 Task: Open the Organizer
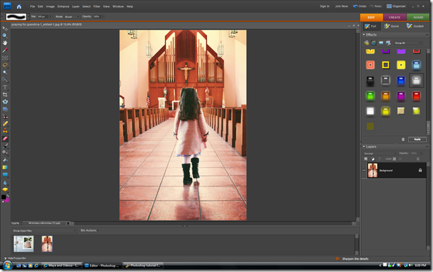click(x=396, y=6)
